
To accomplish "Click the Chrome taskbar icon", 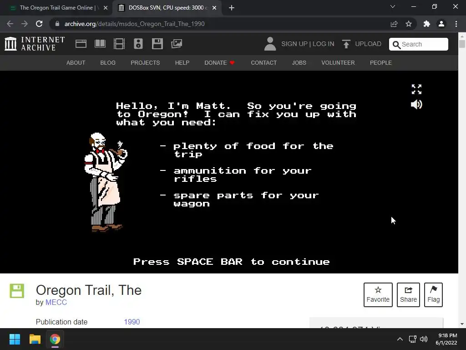I will click(55, 339).
